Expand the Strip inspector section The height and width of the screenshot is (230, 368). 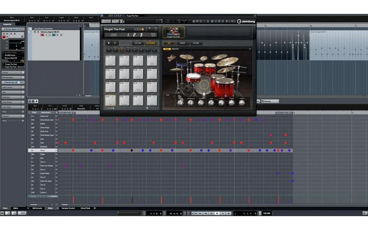tap(13, 92)
